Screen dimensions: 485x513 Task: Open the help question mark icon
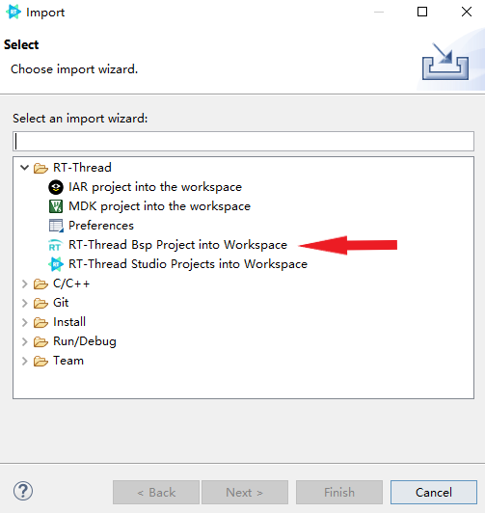(23, 492)
